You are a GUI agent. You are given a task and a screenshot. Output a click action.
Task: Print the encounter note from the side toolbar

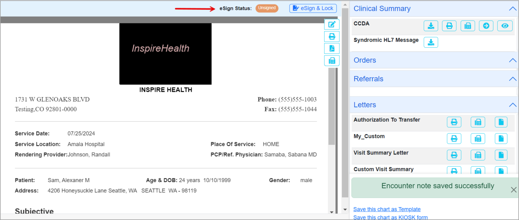(x=331, y=36)
